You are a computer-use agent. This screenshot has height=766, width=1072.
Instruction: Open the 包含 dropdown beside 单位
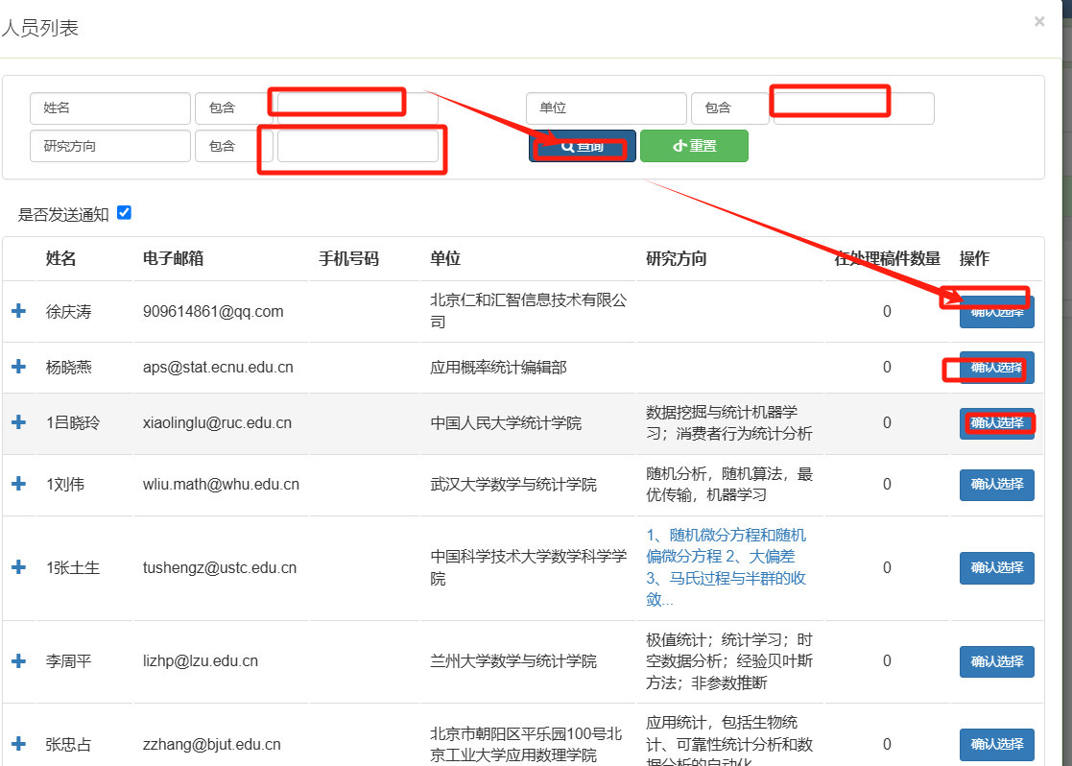(x=730, y=108)
